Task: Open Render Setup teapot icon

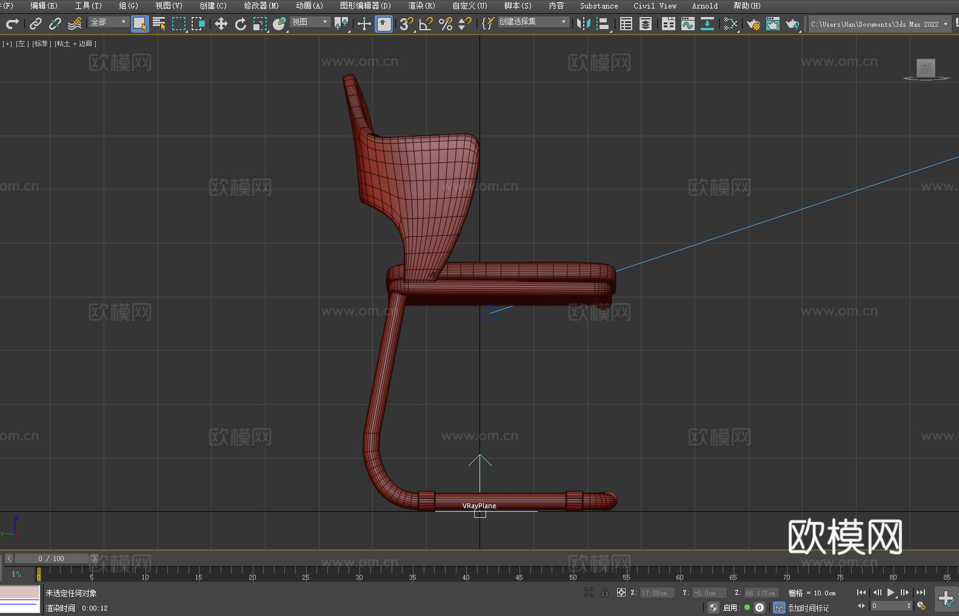Action: coord(754,24)
